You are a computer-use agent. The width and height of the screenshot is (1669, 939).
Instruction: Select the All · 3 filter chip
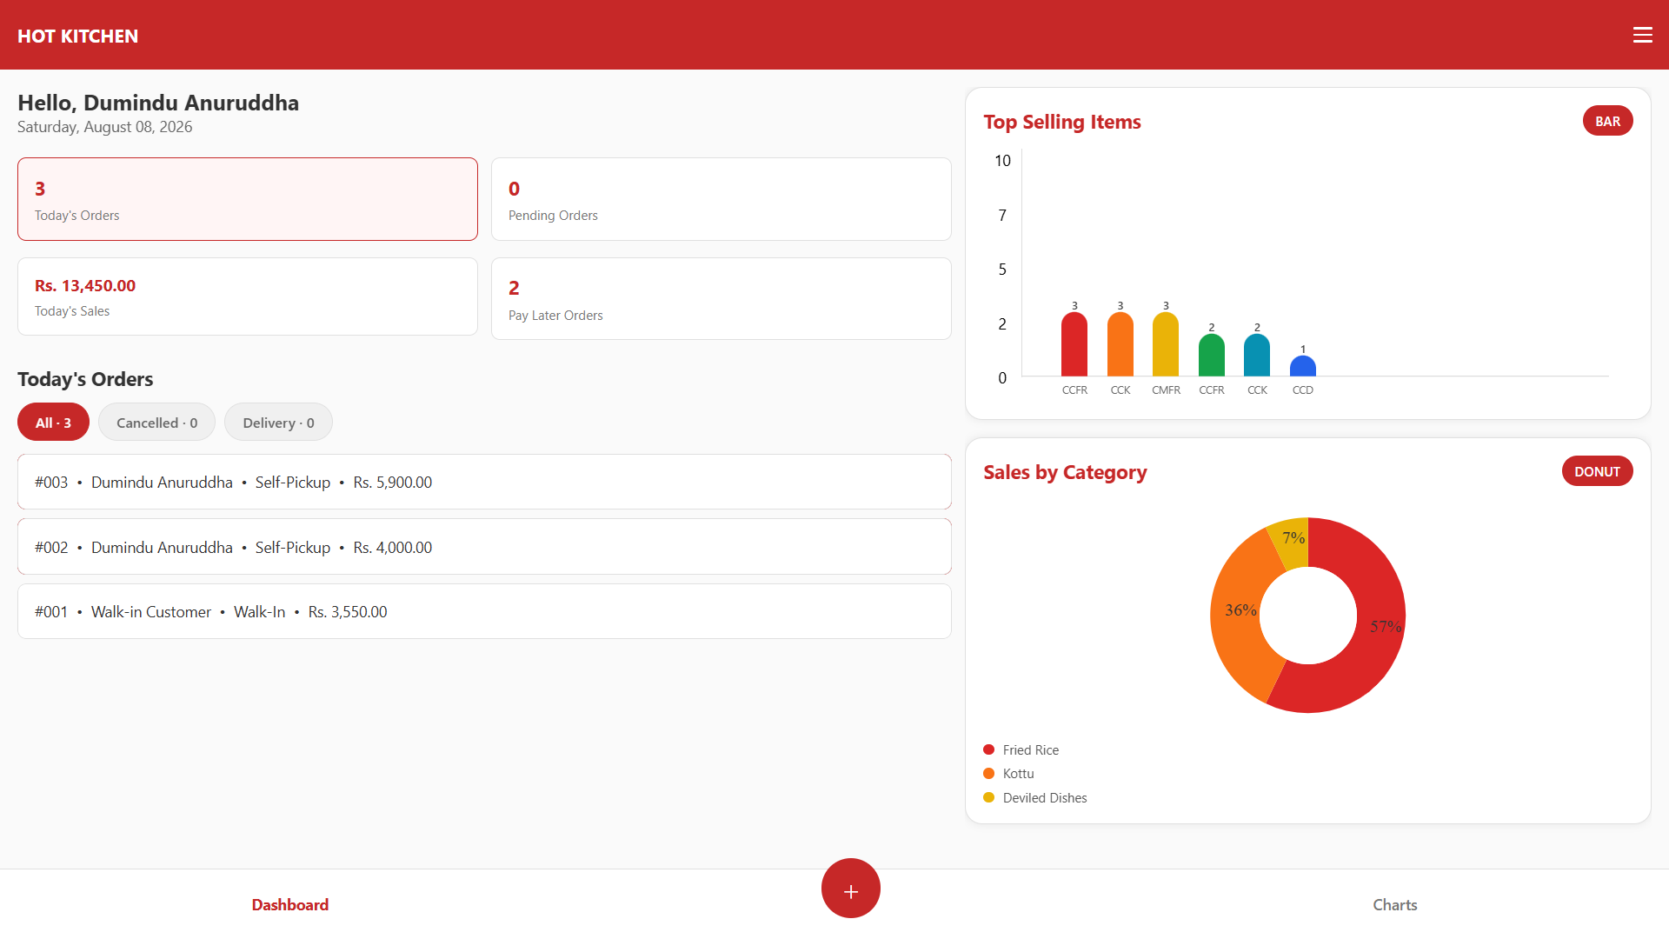pos(53,422)
